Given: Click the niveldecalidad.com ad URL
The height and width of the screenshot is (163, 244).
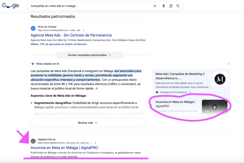Looking at the screenshot, I should 59,30.
